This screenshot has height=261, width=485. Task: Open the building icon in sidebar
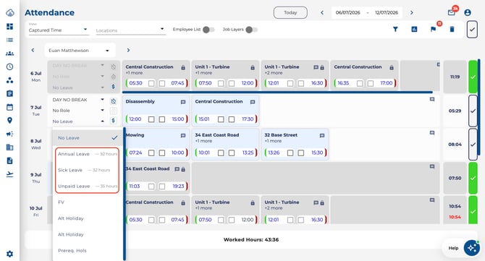[9, 147]
